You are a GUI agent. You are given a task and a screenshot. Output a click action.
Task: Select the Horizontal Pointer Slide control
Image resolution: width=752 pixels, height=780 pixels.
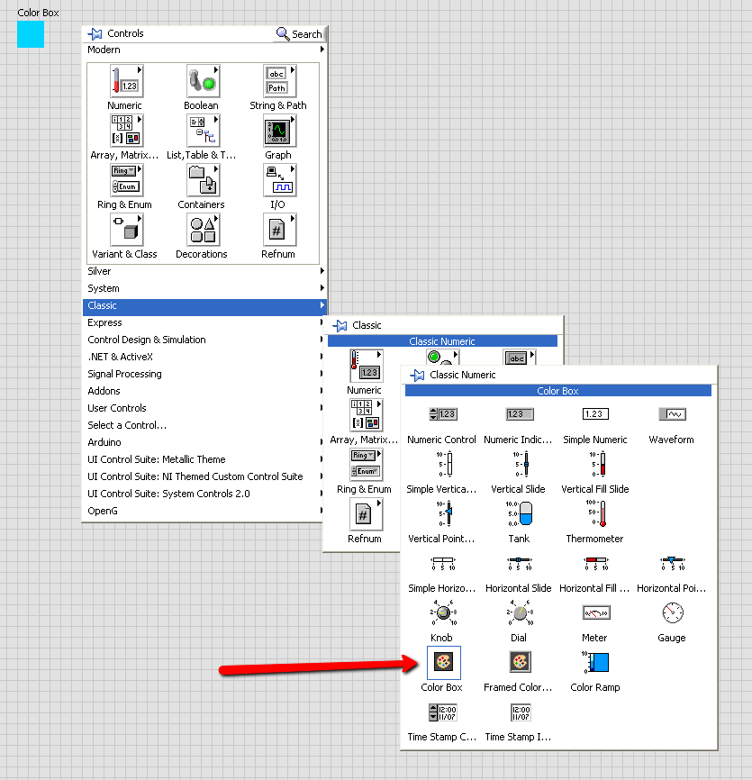[672, 563]
